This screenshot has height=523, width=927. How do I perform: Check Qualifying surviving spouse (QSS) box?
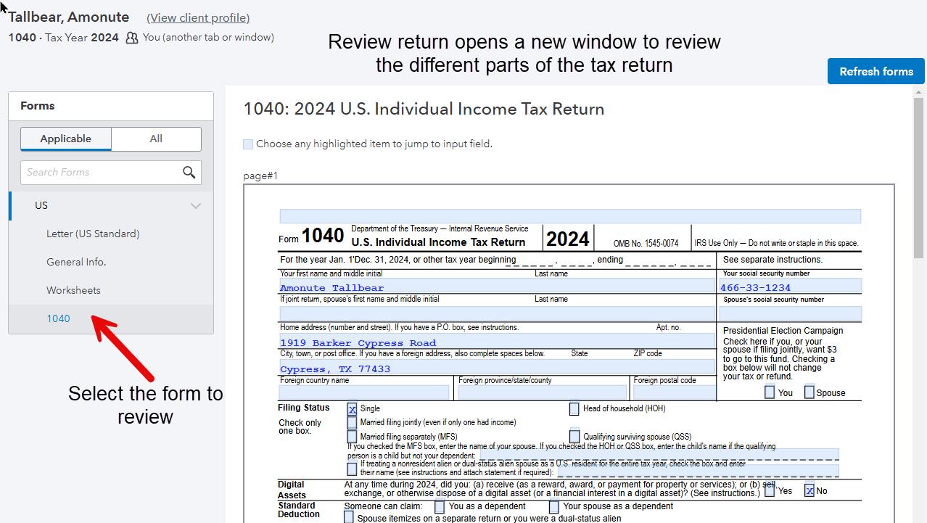(x=574, y=437)
